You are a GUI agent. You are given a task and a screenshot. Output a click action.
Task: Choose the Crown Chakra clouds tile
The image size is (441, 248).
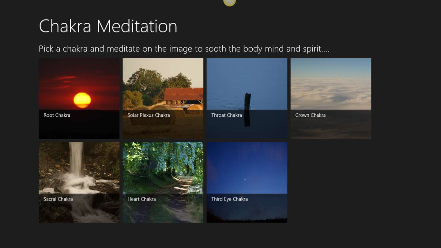click(331, 98)
